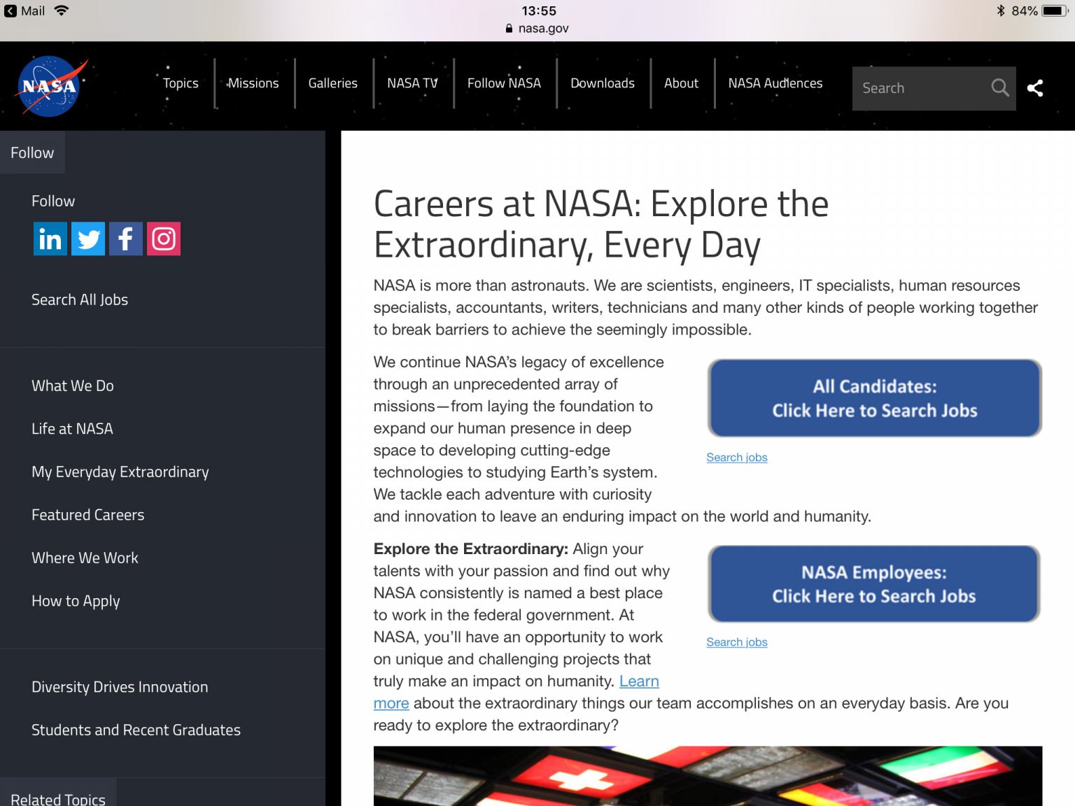Click the Careers at NASA page heading

tap(601, 225)
